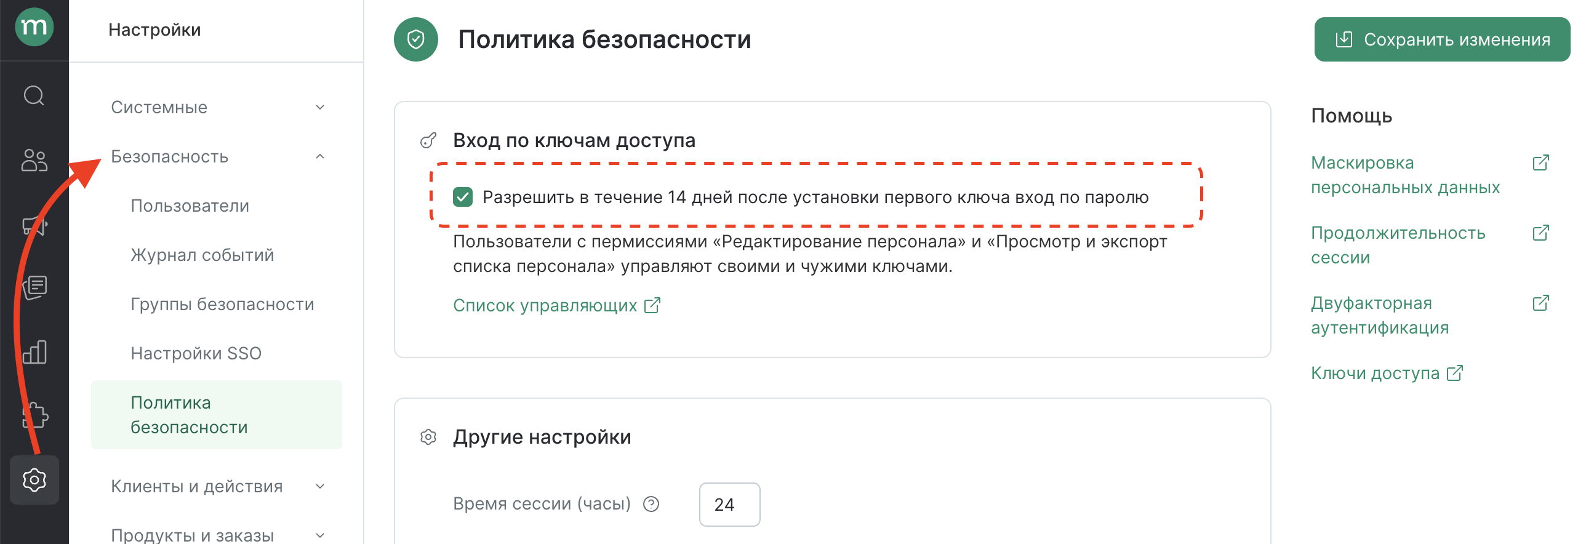The image size is (1594, 544).
Task: Click the session time input field showing 24
Action: pyautogui.click(x=729, y=505)
